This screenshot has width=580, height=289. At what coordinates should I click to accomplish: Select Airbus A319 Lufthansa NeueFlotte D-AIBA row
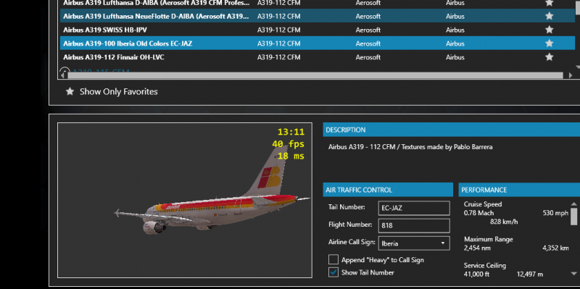pos(318,16)
